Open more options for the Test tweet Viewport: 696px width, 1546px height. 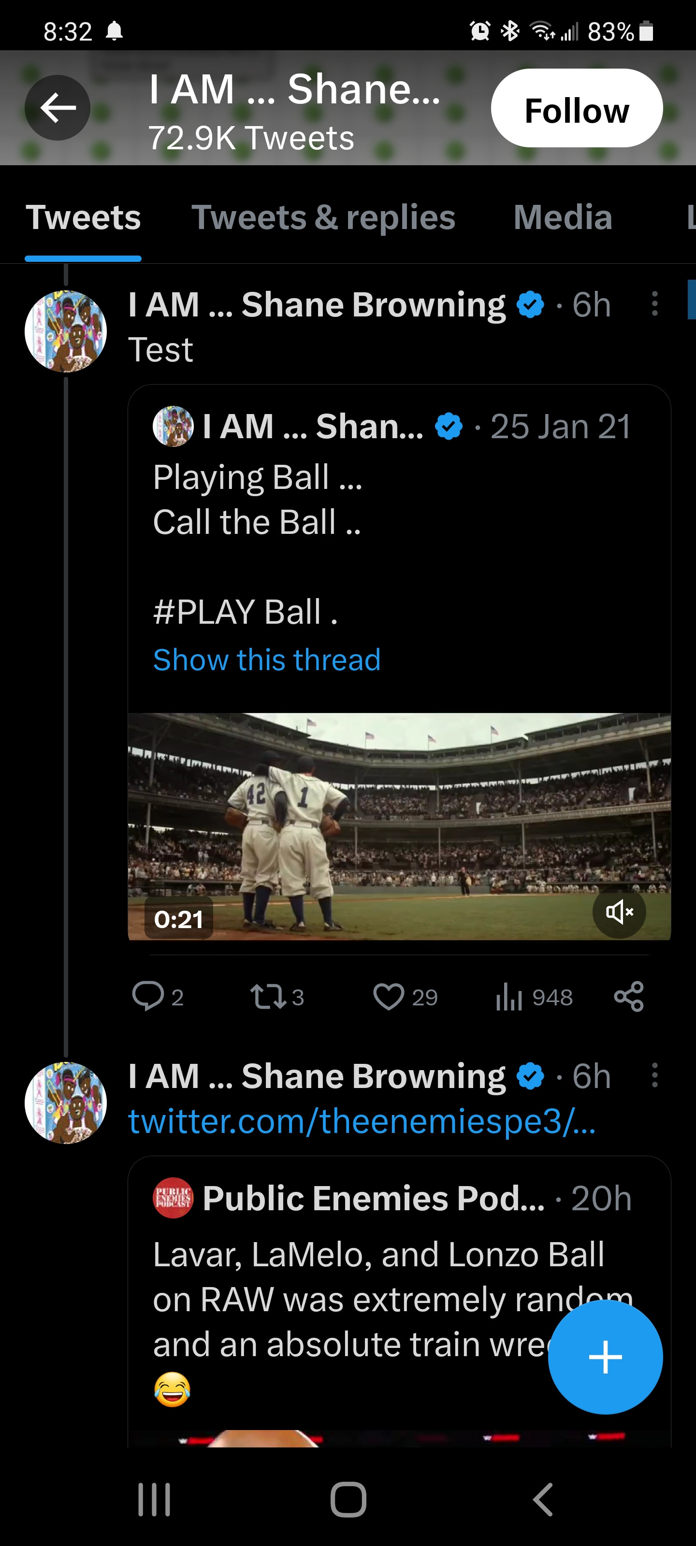point(654,304)
